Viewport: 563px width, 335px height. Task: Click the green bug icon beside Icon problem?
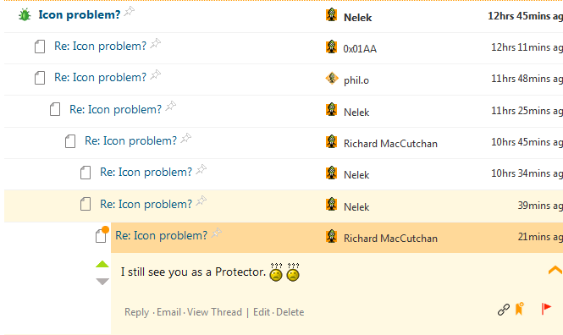pos(25,14)
